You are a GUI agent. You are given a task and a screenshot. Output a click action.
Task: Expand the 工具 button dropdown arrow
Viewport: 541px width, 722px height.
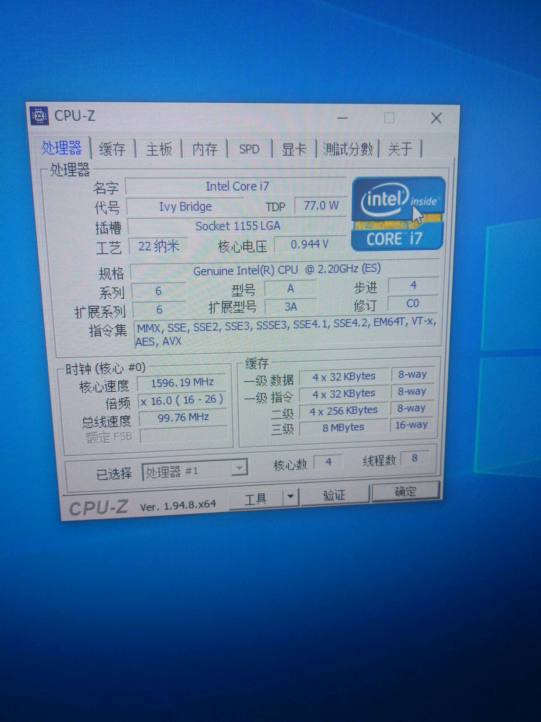pos(290,497)
